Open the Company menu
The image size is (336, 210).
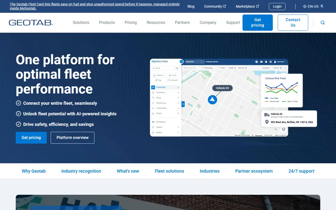click(x=208, y=23)
